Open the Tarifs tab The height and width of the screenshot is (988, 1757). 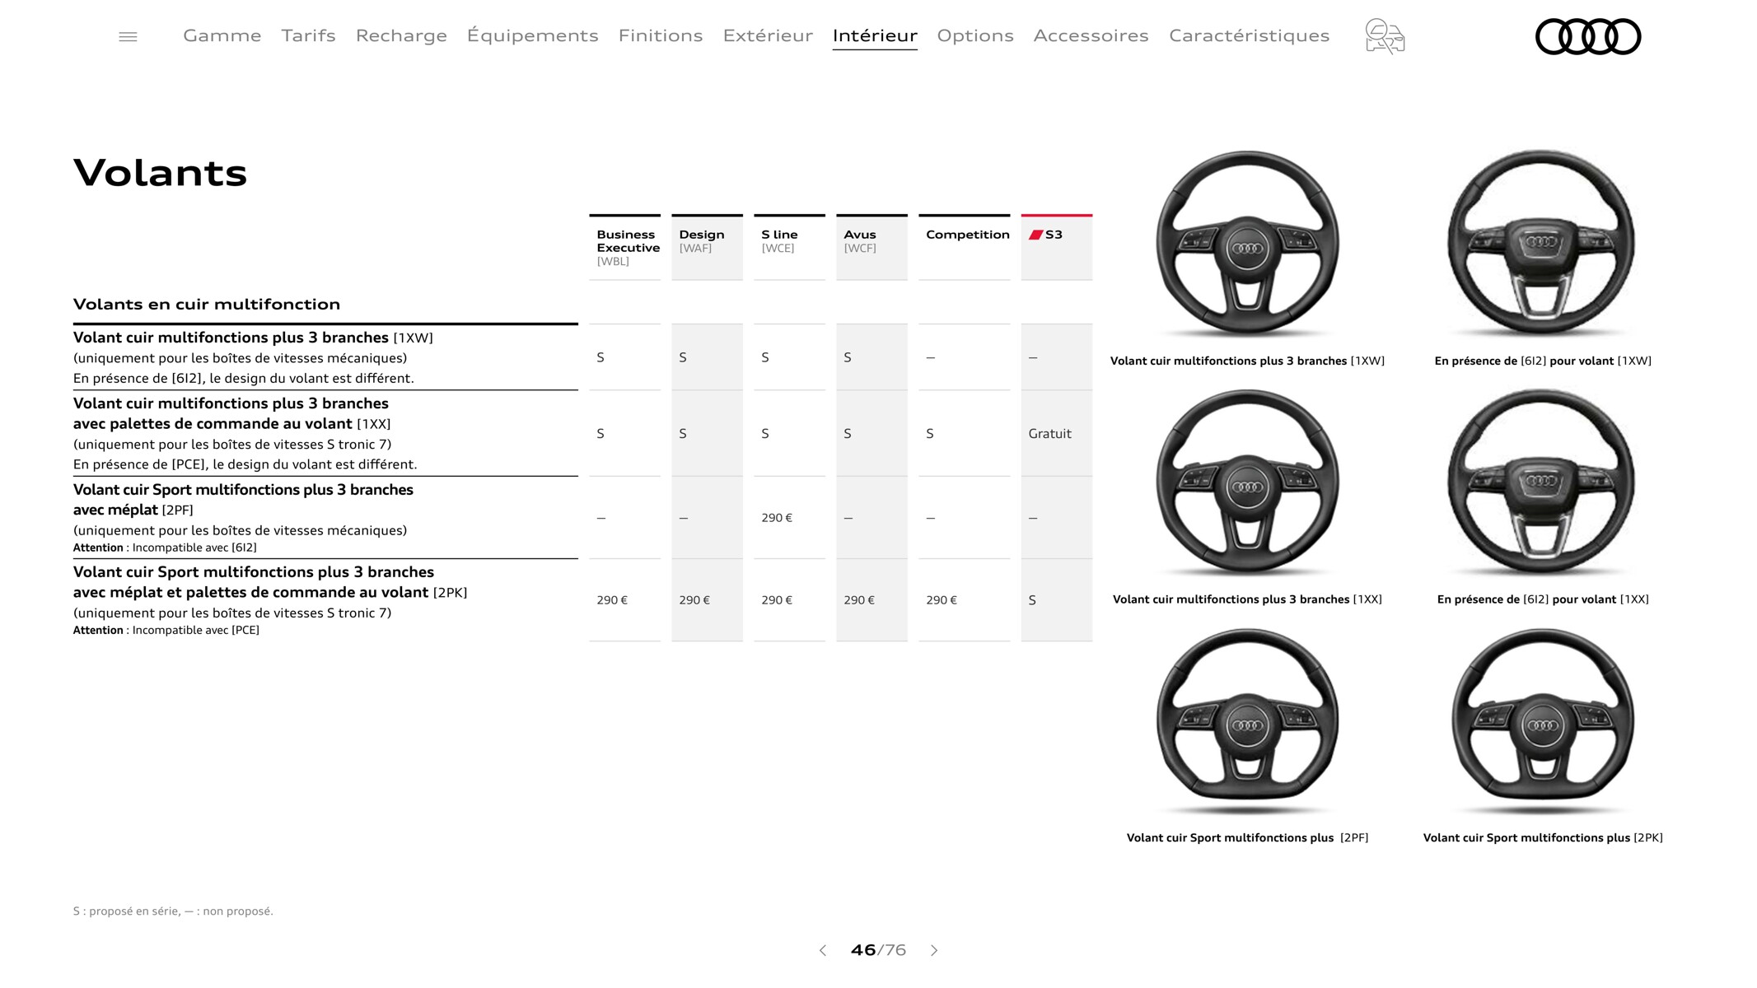pyautogui.click(x=309, y=35)
